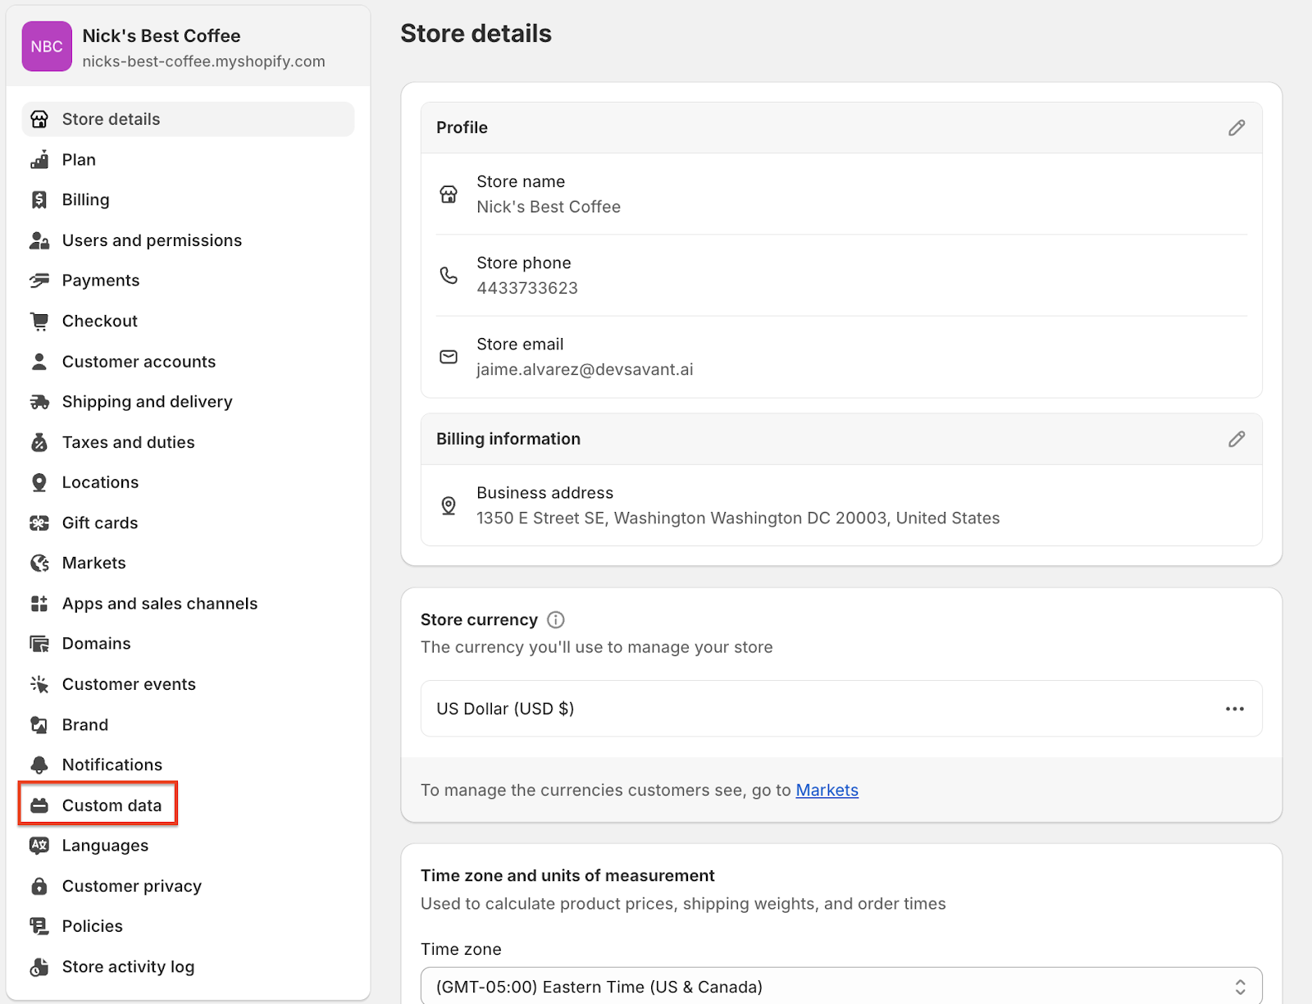Click the Billing receipt icon
The image size is (1312, 1004).
point(39,200)
